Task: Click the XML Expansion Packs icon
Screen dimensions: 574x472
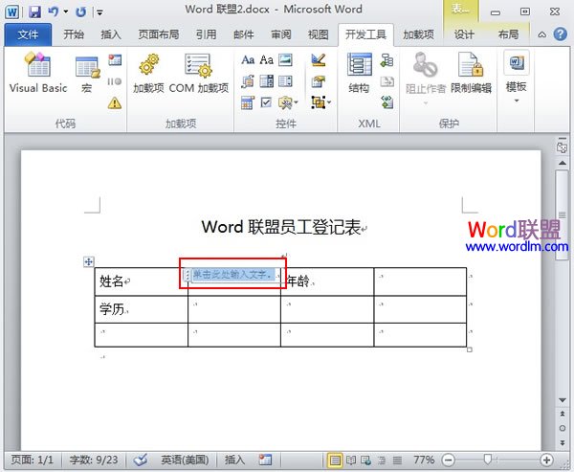Action: pos(386,102)
